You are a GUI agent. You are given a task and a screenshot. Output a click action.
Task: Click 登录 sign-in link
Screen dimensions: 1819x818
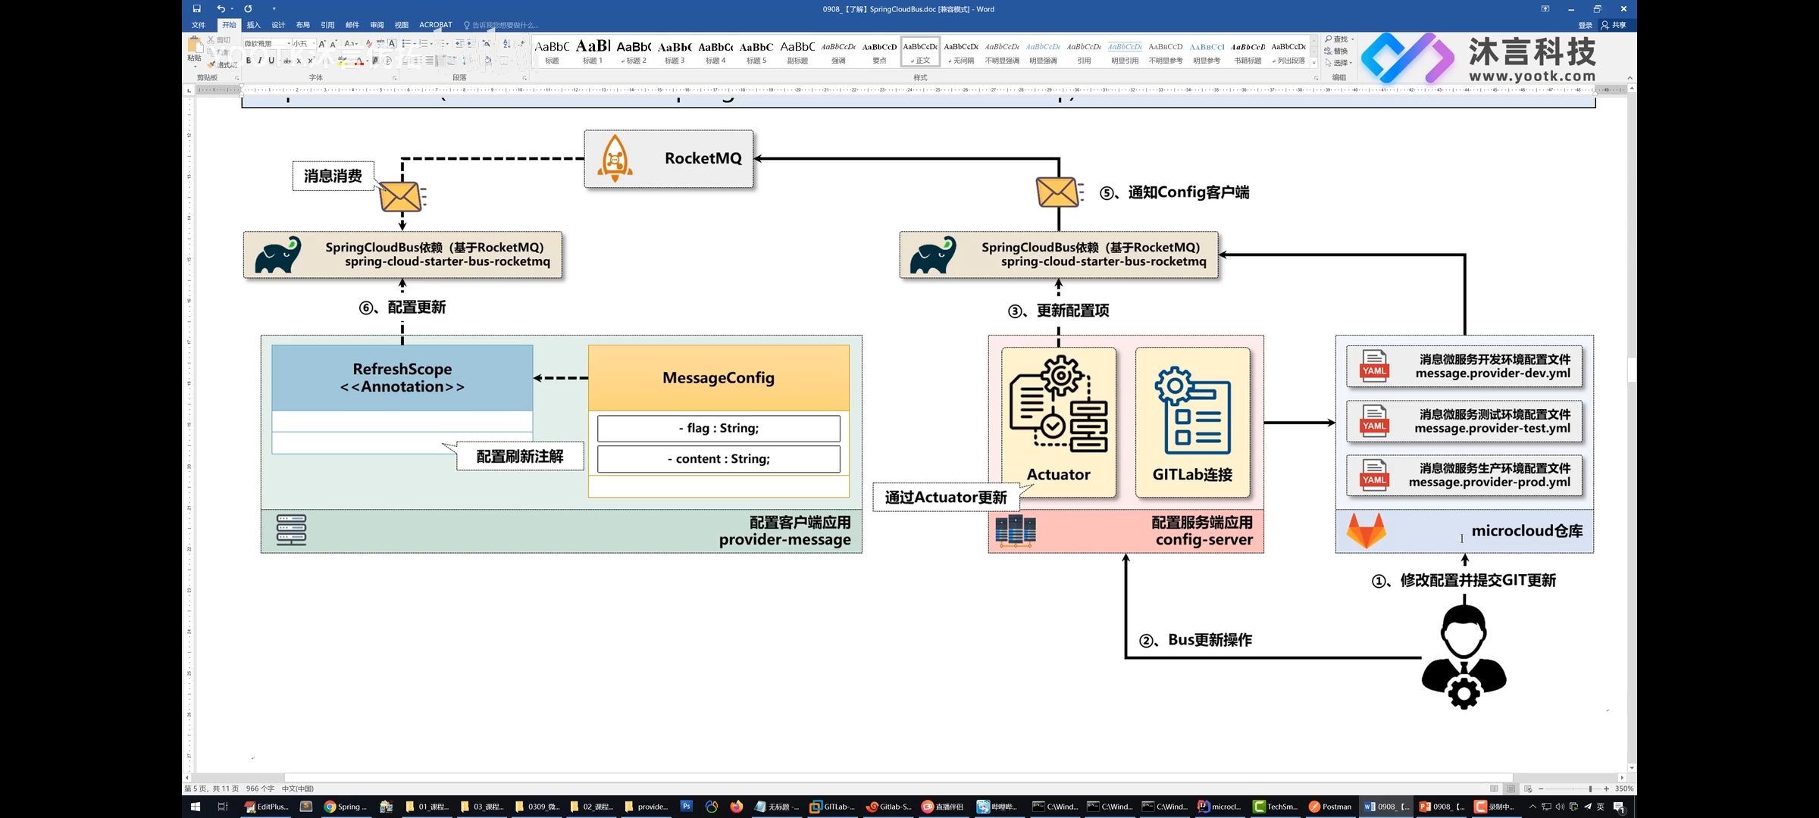[x=1585, y=25]
